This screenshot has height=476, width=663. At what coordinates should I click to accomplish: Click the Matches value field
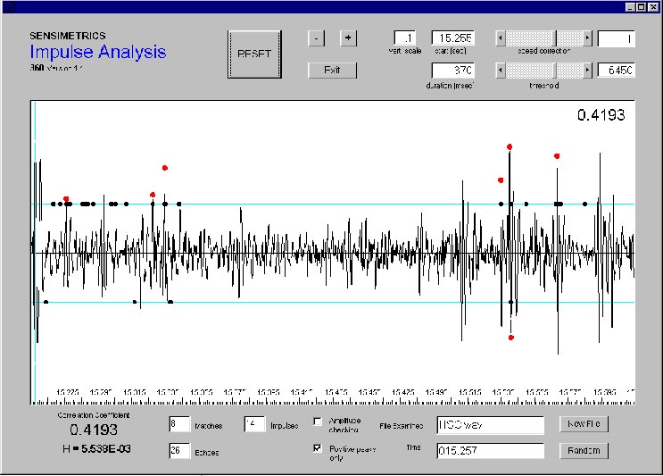[178, 424]
